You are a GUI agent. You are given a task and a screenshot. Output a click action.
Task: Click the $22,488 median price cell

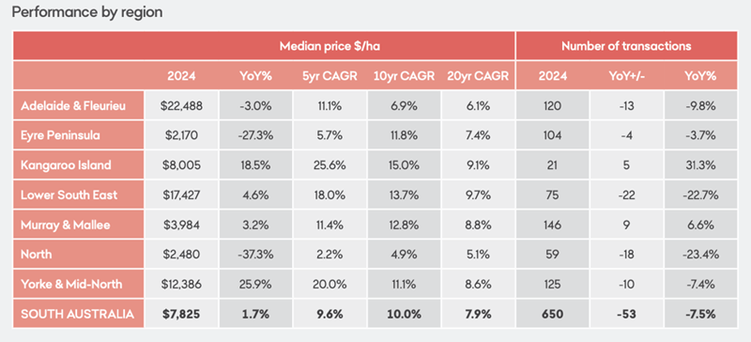(x=181, y=105)
